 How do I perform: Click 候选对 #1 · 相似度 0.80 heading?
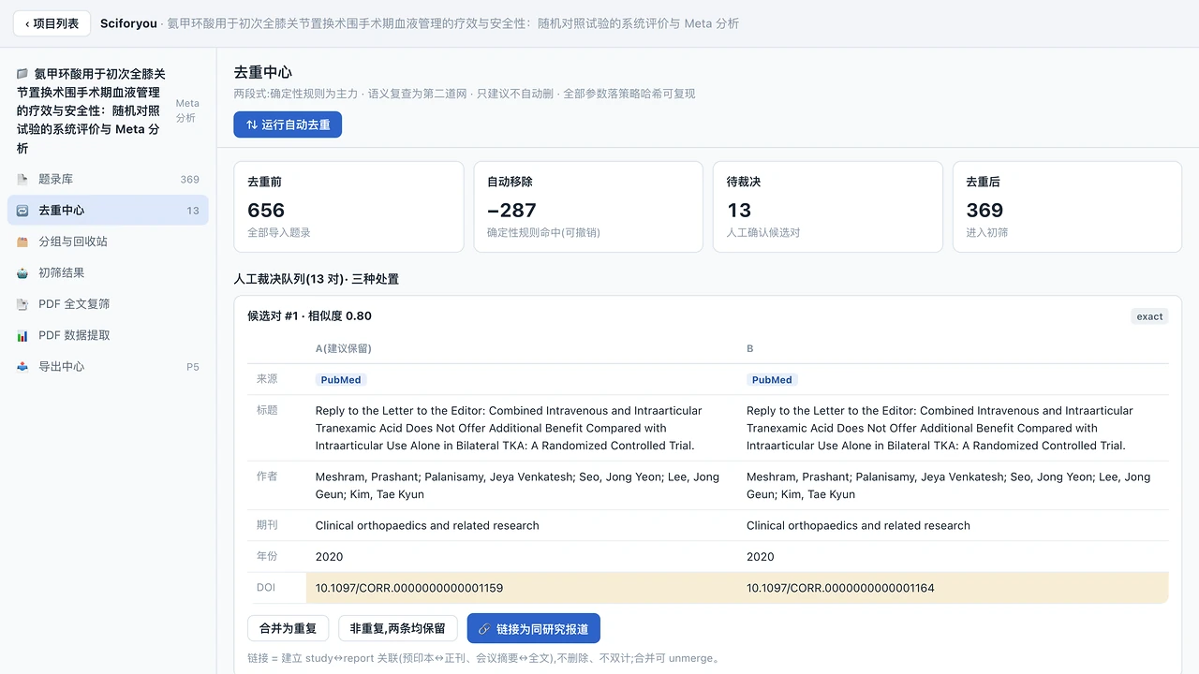(x=309, y=316)
